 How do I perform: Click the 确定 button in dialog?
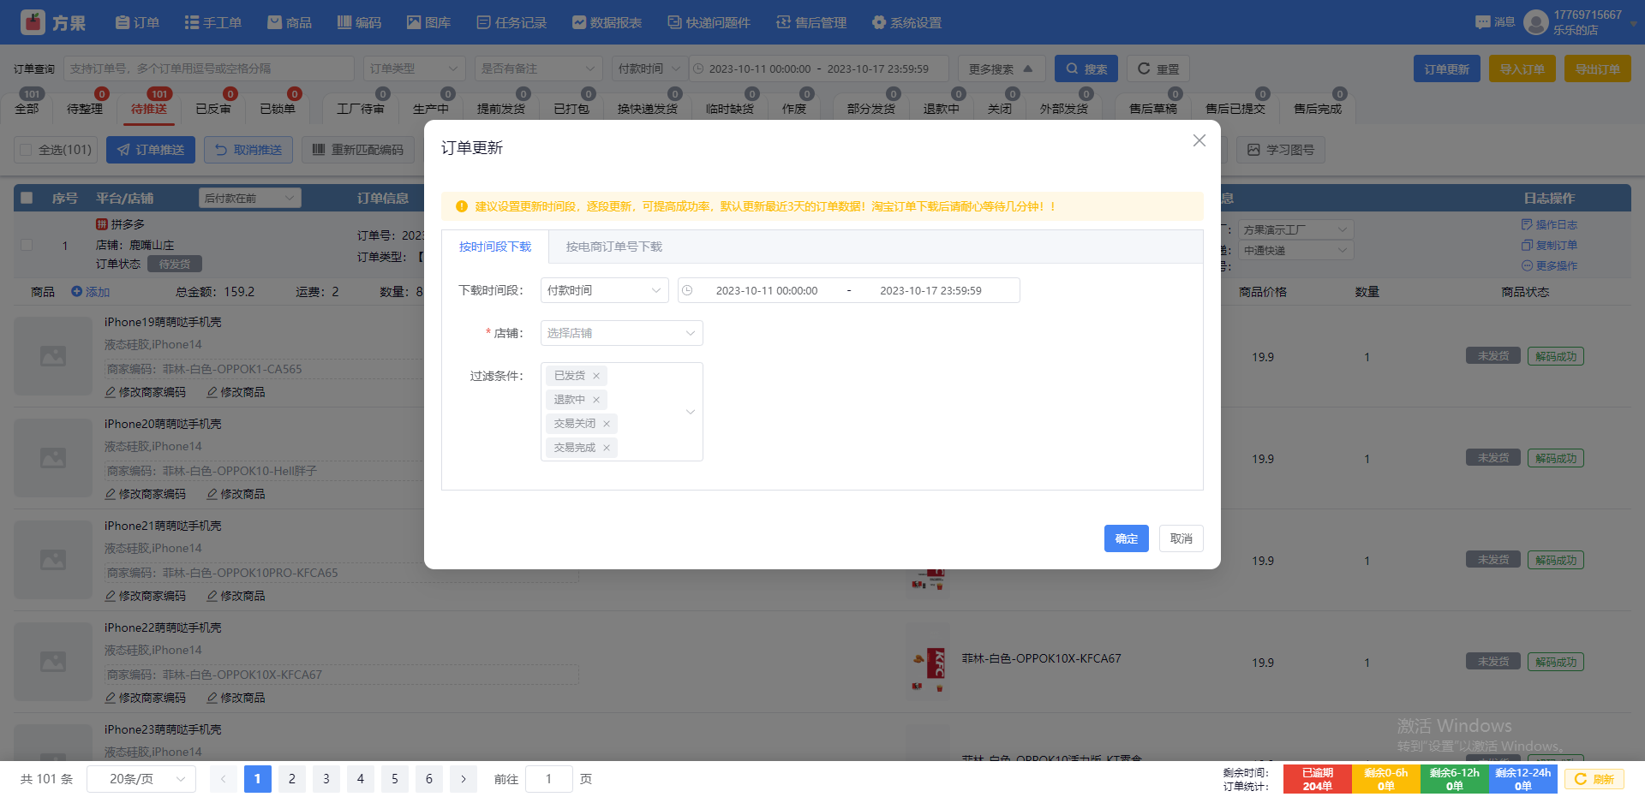tap(1127, 538)
